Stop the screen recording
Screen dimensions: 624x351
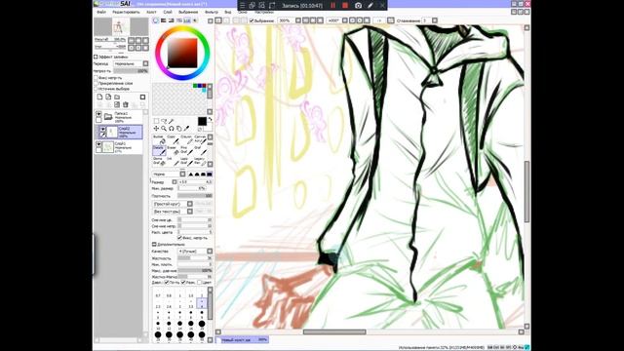point(345,5)
